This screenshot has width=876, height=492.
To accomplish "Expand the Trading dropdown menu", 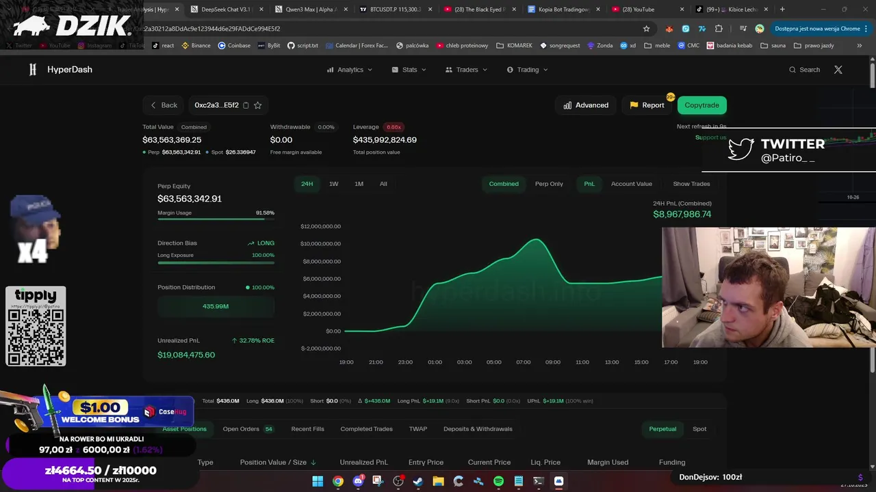I will pyautogui.click(x=528, y=70).
